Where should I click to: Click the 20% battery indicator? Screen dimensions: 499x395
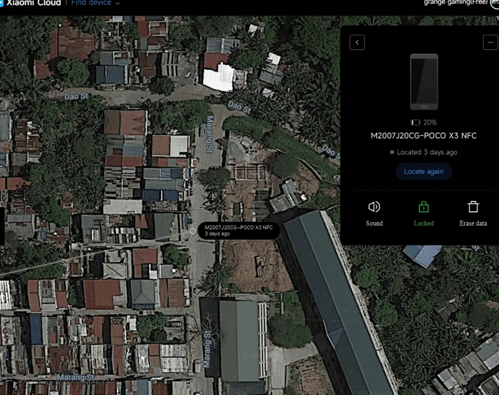click(x=424, y=122)
